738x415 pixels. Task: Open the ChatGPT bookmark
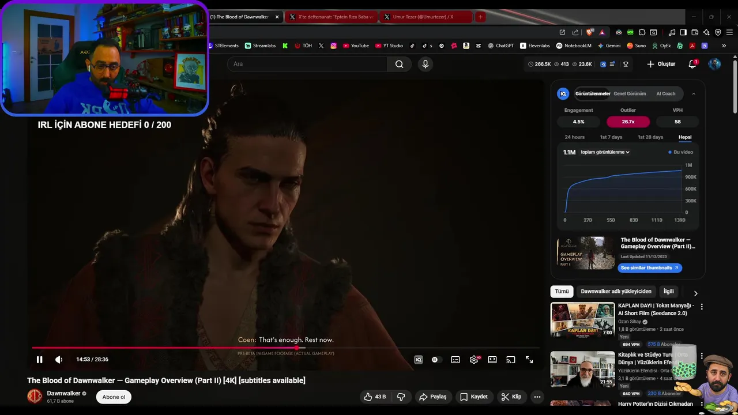pyautogui.click(x=500, y=46)
